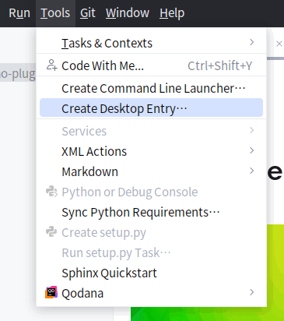Expand the Tasks & Contexts arrow
Viewport: 284px width, 321px height.
tap(251, 42)
